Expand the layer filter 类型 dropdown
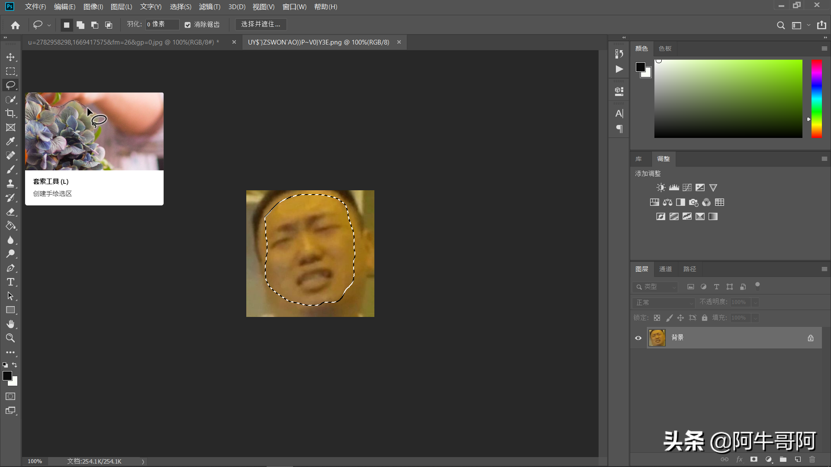 655,287
